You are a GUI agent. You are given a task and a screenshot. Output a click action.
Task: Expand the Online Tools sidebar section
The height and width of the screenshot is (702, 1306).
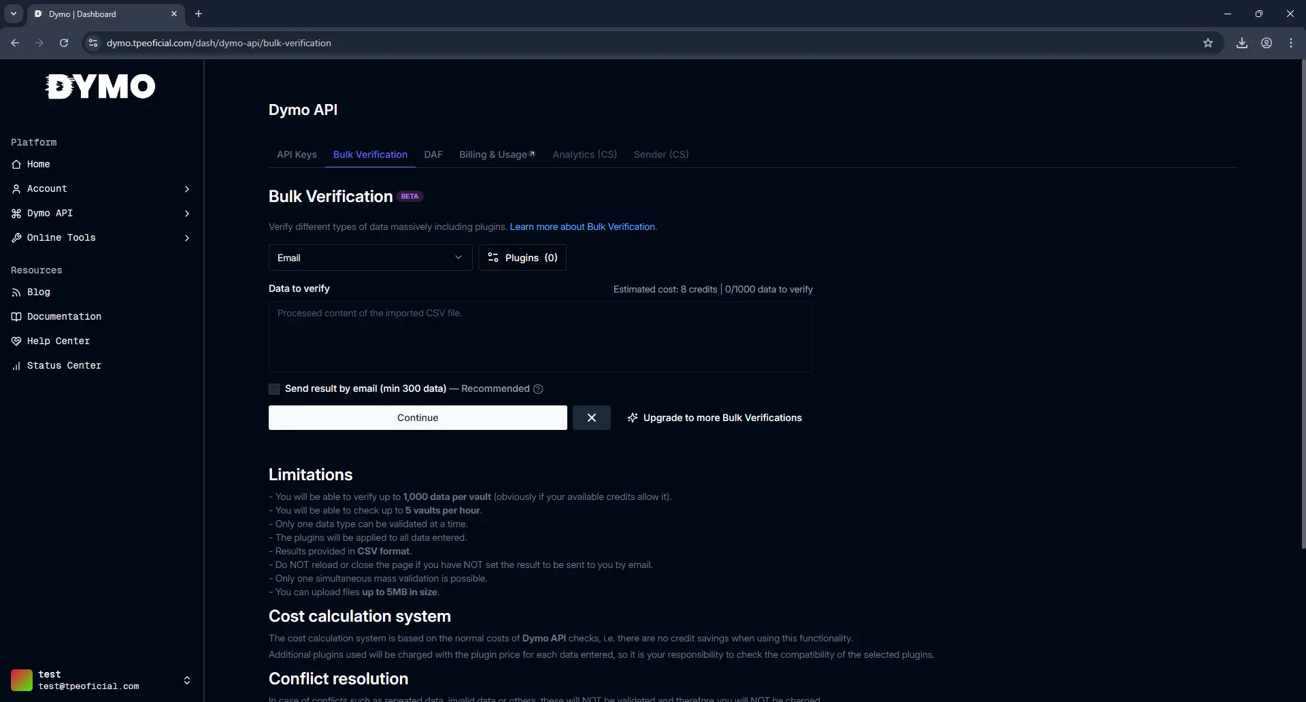point(101,237)
